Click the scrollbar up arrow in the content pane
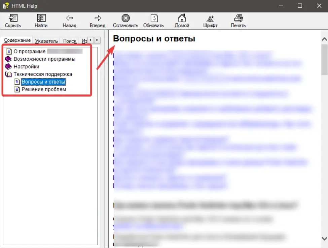Screen dimensions: 328x248 pos(324,39)
